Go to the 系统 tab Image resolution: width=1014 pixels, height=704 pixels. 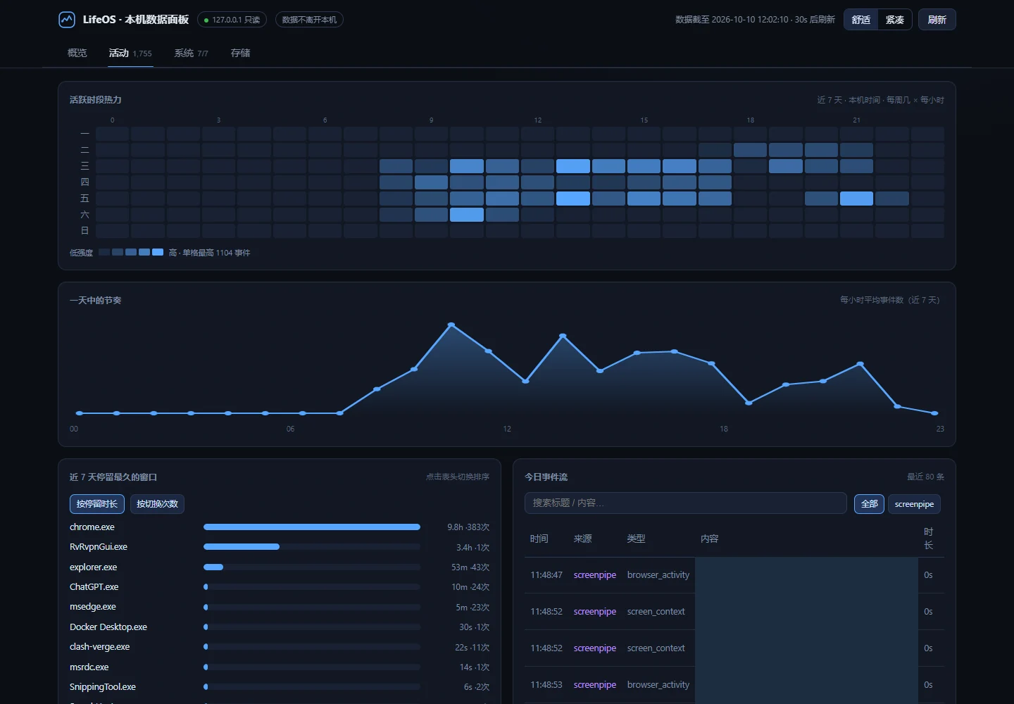191,53
